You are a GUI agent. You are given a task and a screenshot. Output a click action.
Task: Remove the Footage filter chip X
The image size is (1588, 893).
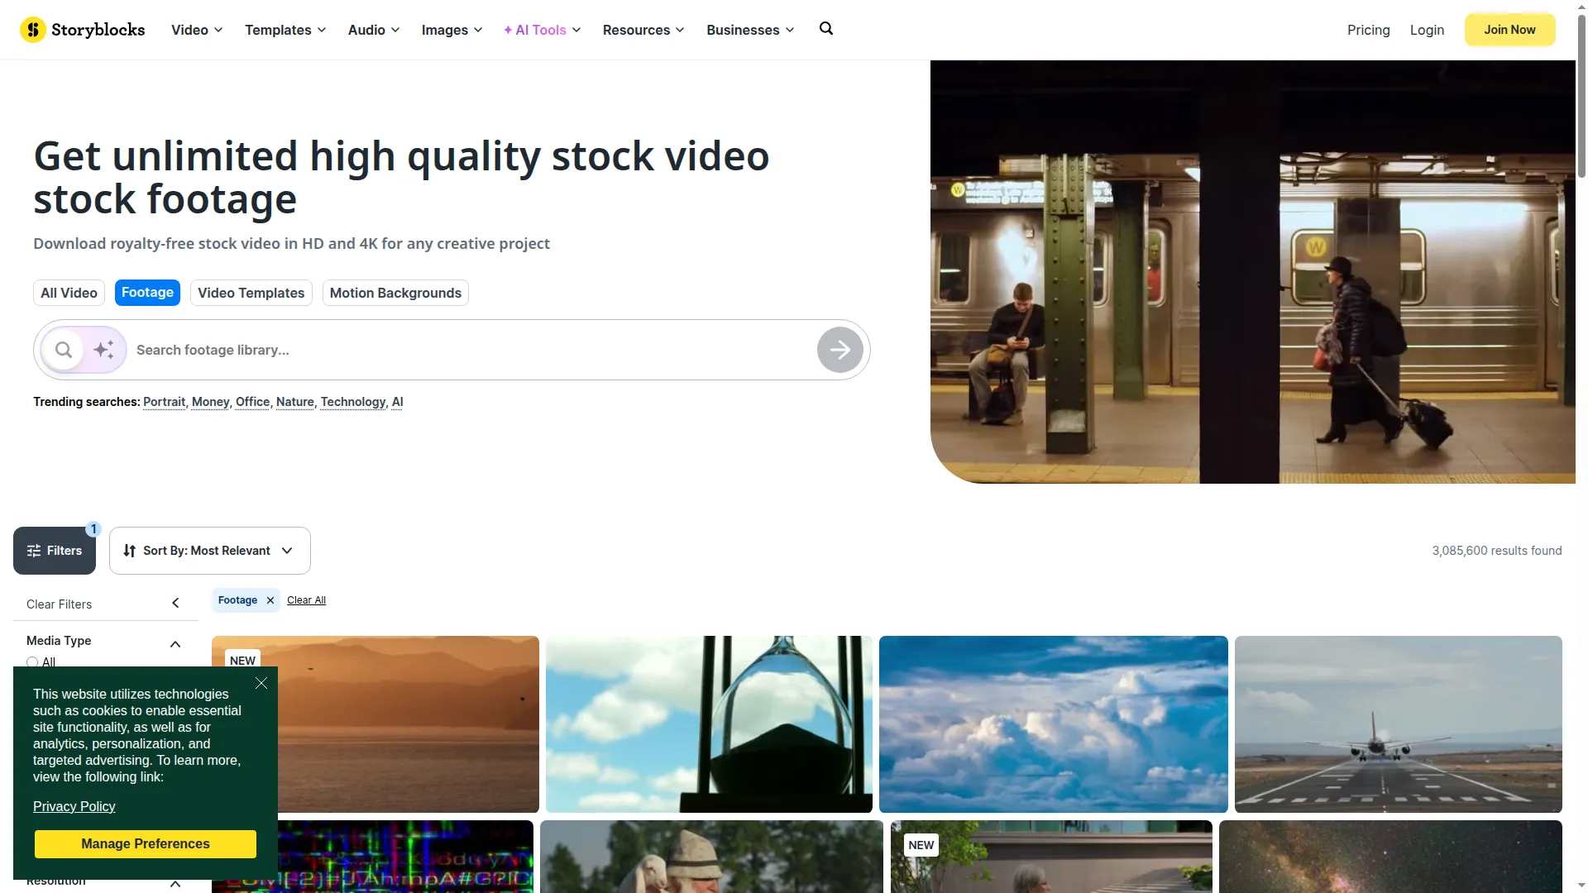point(270,600)
